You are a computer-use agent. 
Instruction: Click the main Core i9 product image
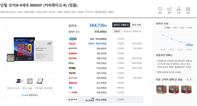click(x=30, y=49)
